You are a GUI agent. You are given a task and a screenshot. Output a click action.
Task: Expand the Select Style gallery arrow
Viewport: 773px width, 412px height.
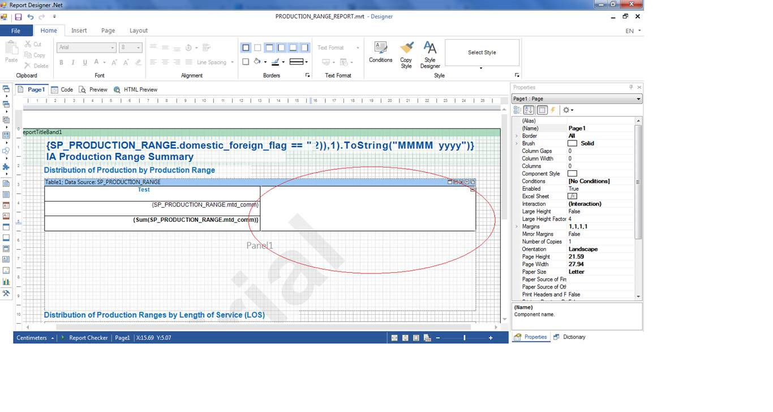pos(482,68)
